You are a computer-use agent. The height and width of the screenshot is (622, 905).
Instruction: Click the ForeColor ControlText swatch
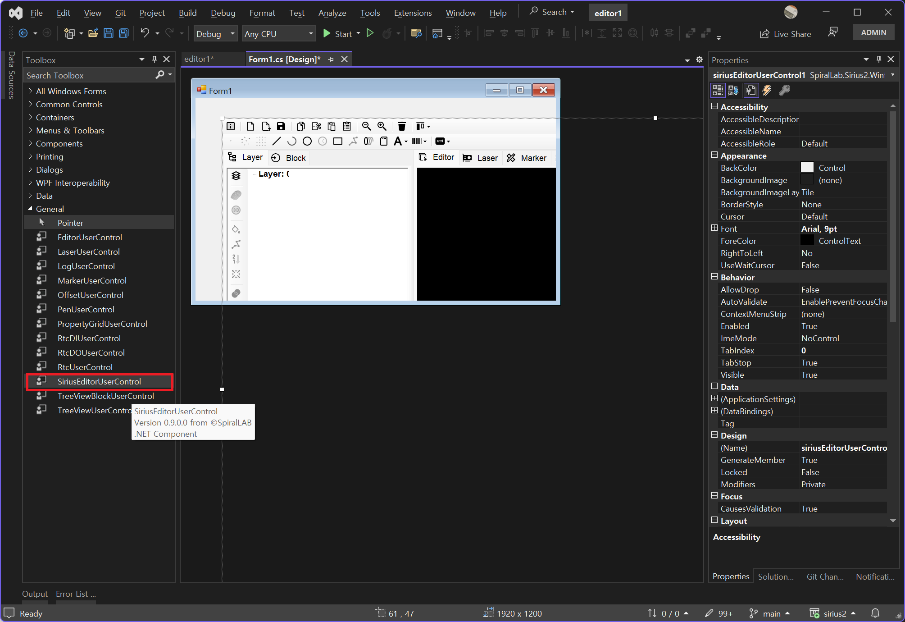pyautogui.click(x=807, y=240)
